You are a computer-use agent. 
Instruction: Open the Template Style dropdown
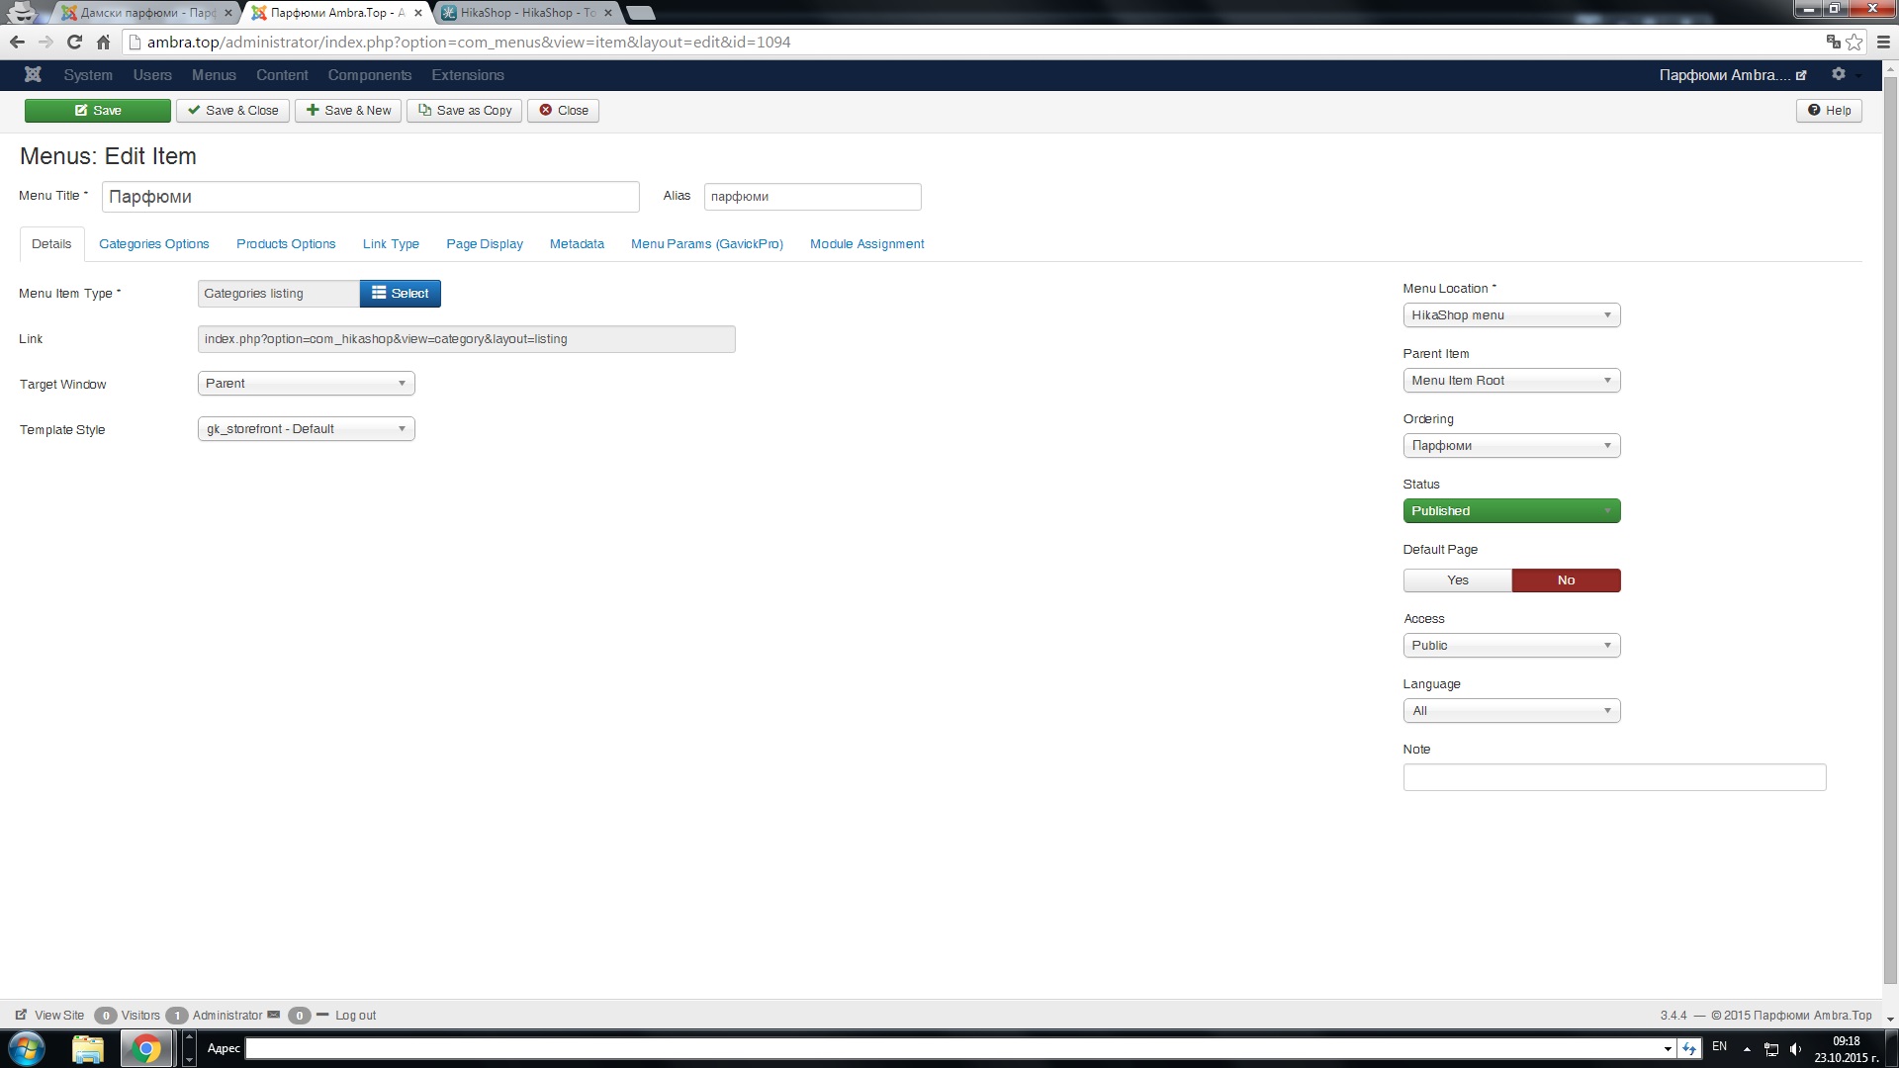[307, 429]
